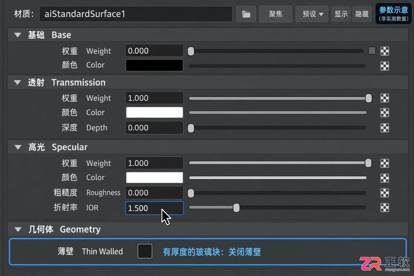Collapse the Specular section

pos(18,147)
